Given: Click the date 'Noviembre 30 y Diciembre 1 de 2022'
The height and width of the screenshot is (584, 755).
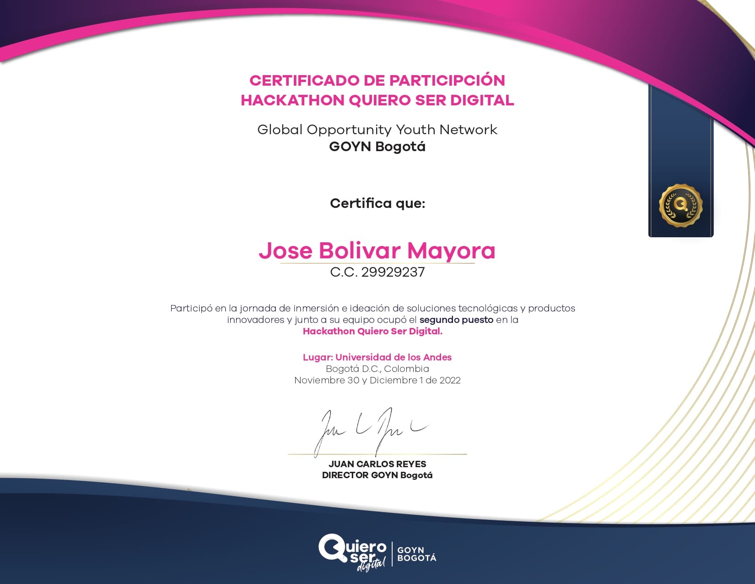Looking at the screenshot, I should tap(377, 380).
